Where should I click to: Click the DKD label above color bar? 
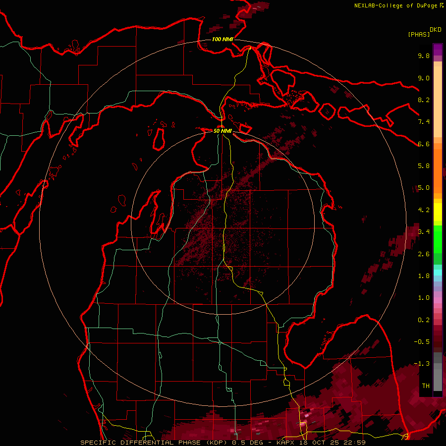click(436, 30)
